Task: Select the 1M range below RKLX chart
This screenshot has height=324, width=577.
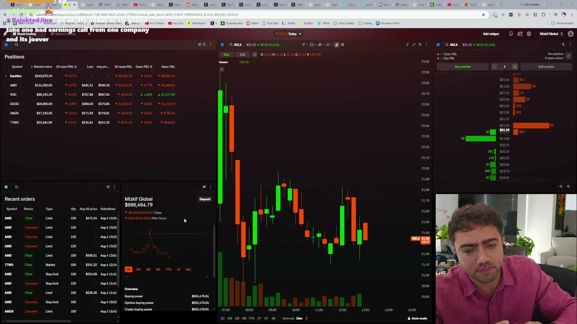Action: [x=237, y=318]
